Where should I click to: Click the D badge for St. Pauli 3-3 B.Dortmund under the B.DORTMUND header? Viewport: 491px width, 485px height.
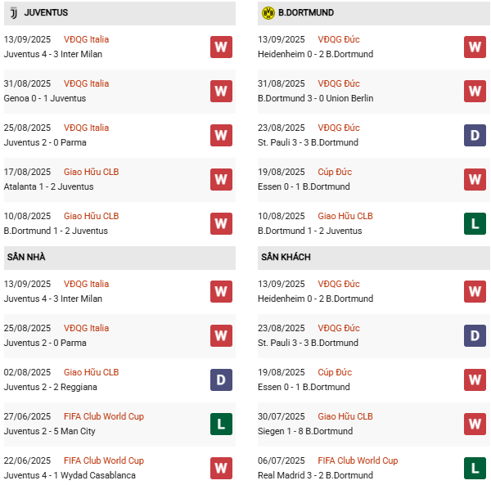click(475, 135)
